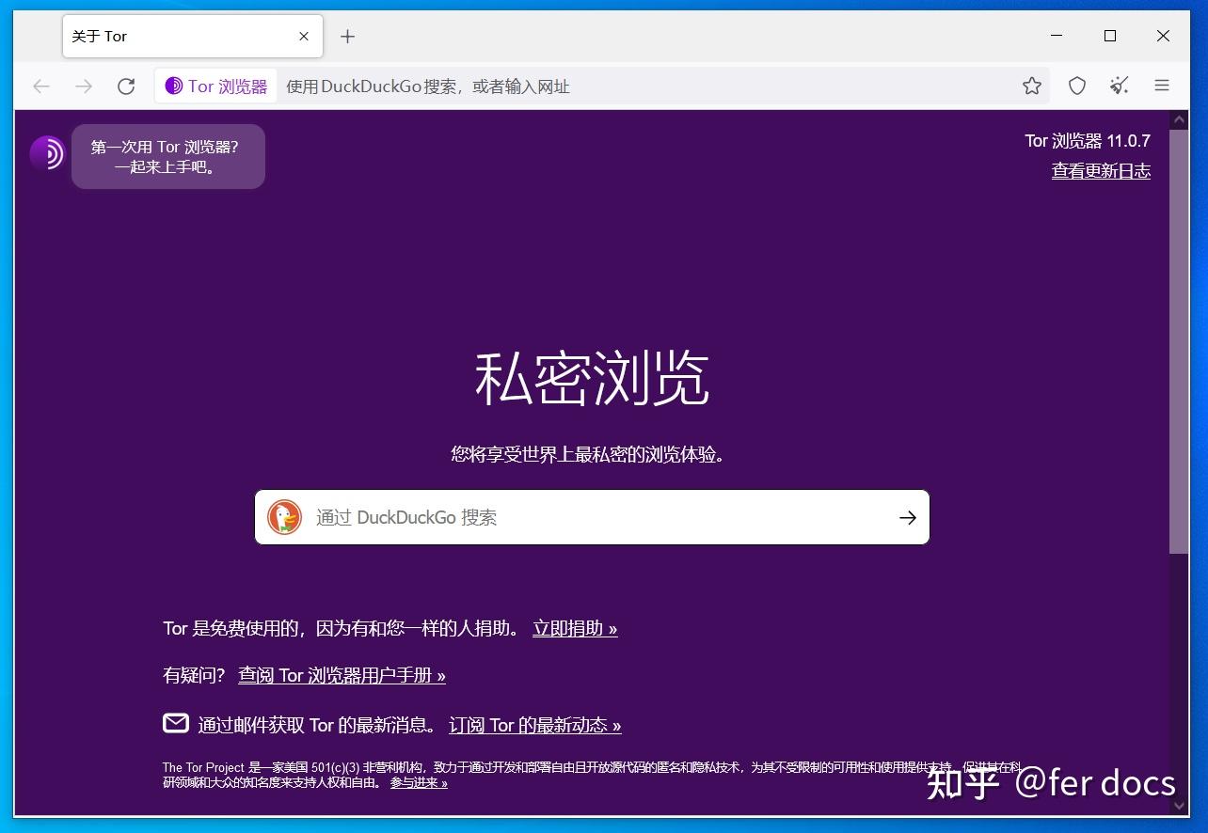
Task: Reload the current page
Action: 126,86
